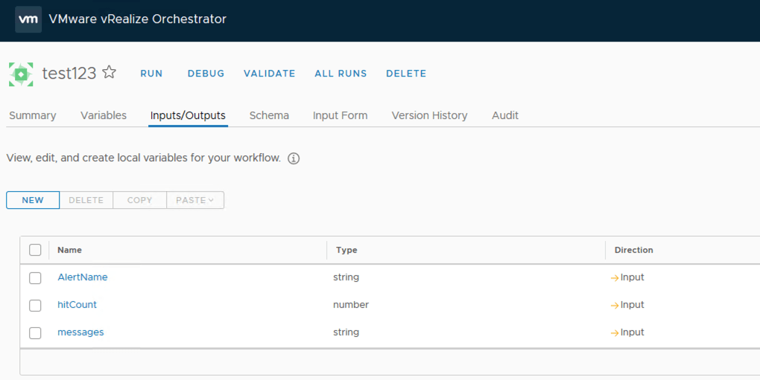Tick the messages row checkbox
The image size is (760, 380).
tap(35, 333)
